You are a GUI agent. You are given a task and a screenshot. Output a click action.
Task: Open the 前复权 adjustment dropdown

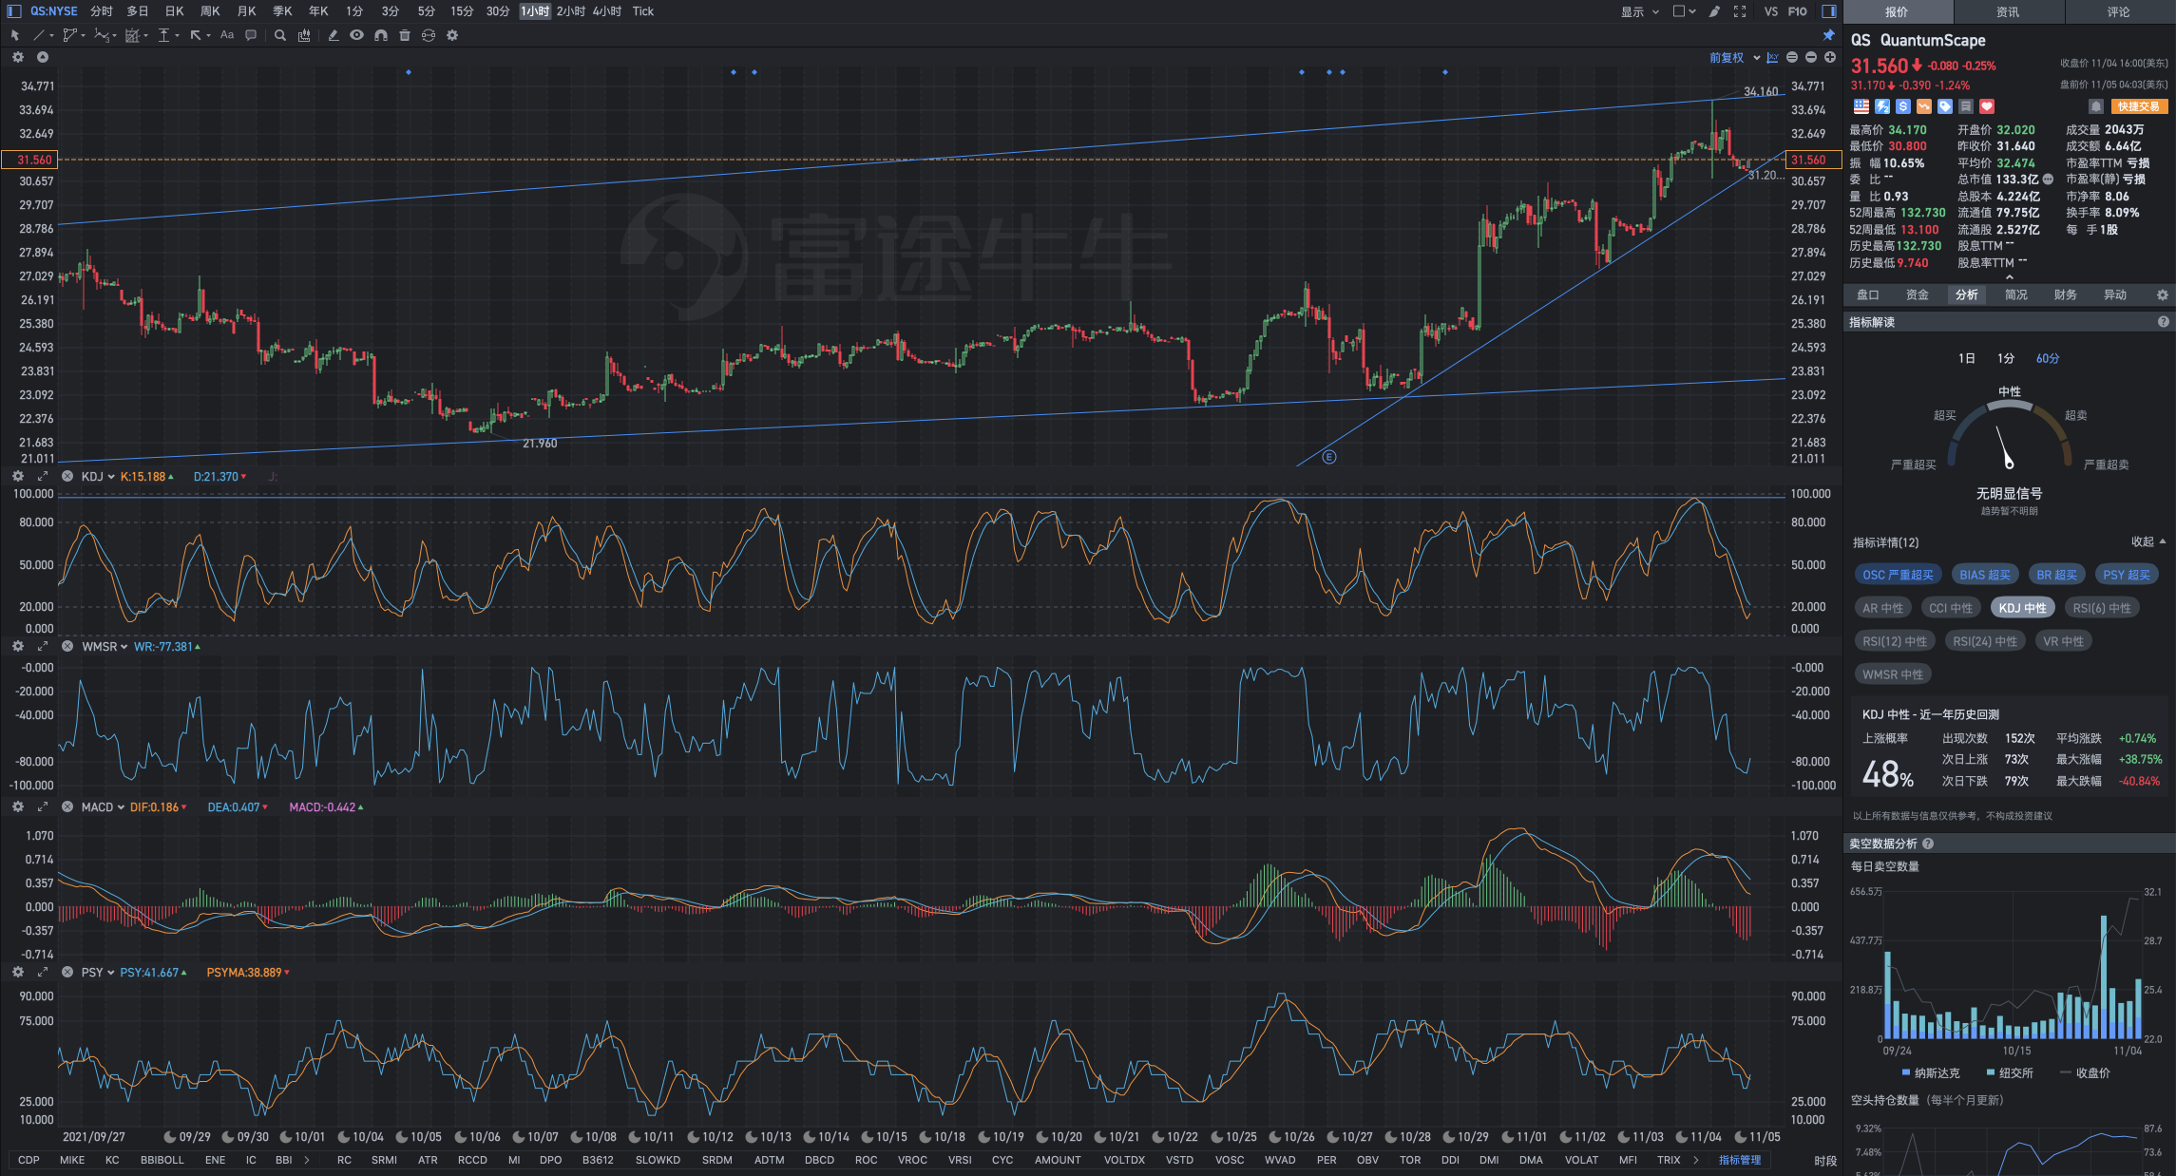(1734, 58)
